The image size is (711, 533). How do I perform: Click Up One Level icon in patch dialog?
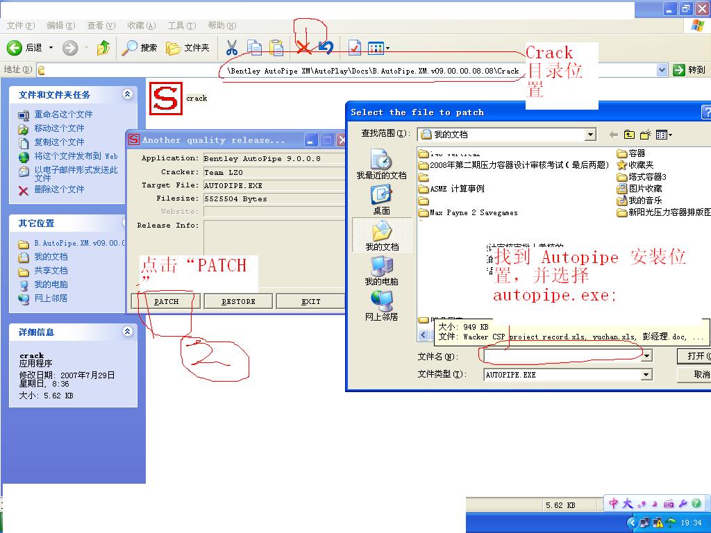coord(629,135)
